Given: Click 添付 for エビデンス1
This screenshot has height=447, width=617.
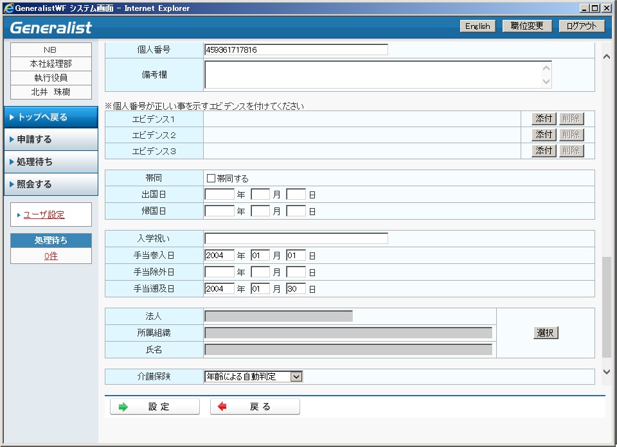Looking at the screenshot, I should click(544, 119).
